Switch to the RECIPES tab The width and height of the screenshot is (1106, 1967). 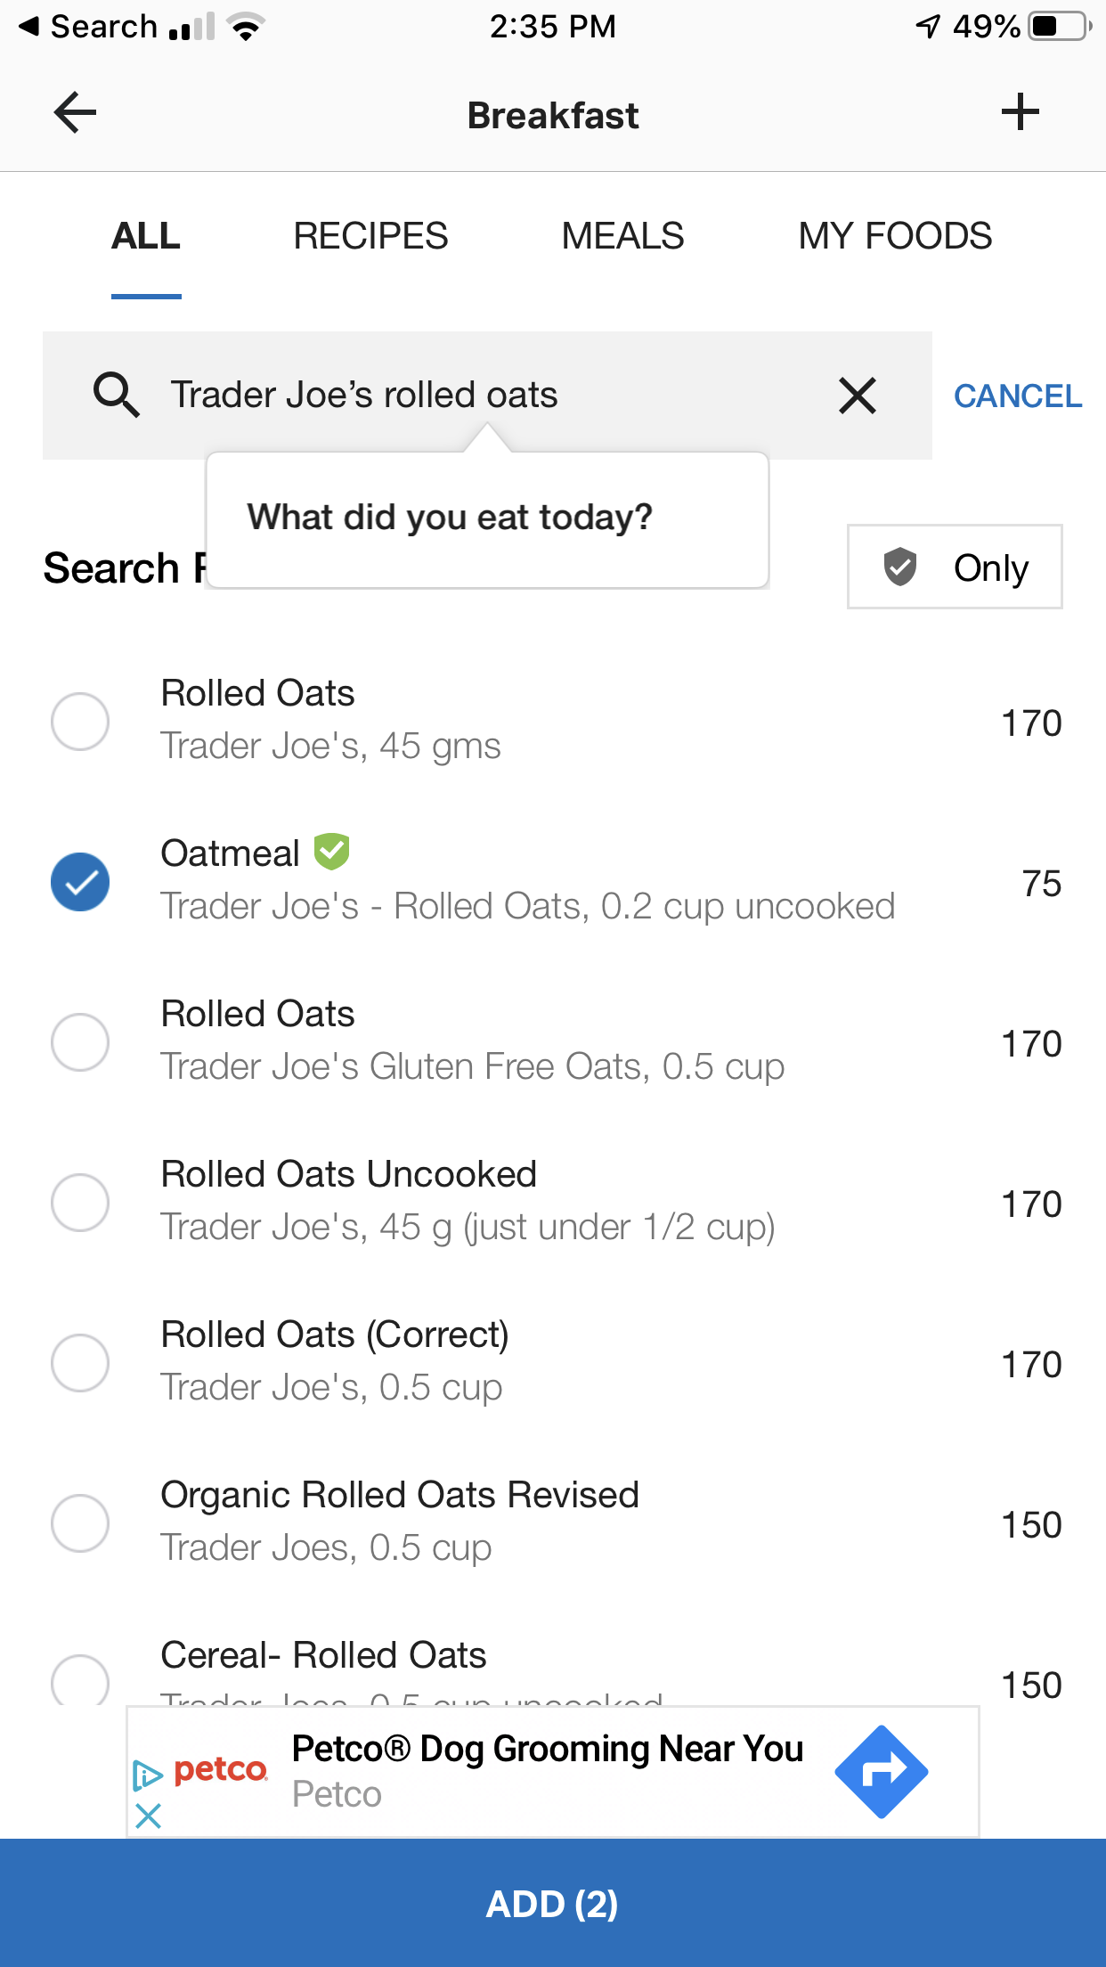pyautogui.click(x=370, y=237)
